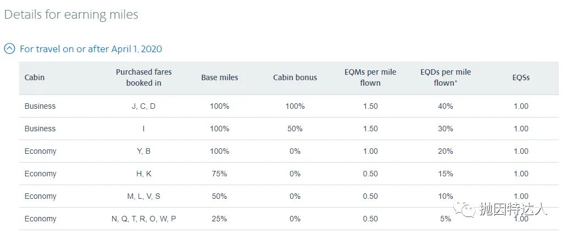The image size is (566, 234).
Task: Select the 'Details for earning miles' heading
Action: [71, 14]
